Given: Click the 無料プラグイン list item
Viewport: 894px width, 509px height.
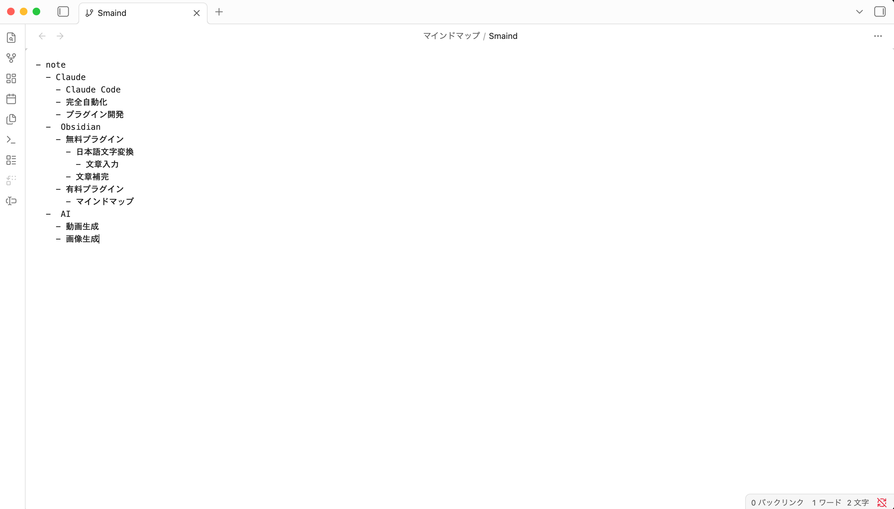Looking at the screenshot, I should pos(95,139).
